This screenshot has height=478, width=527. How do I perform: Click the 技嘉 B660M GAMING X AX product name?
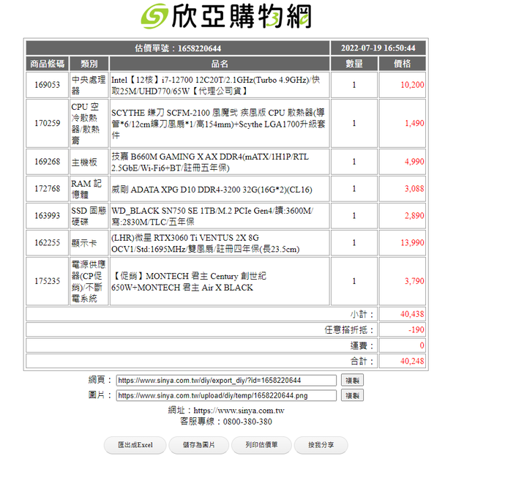[210, 162]
